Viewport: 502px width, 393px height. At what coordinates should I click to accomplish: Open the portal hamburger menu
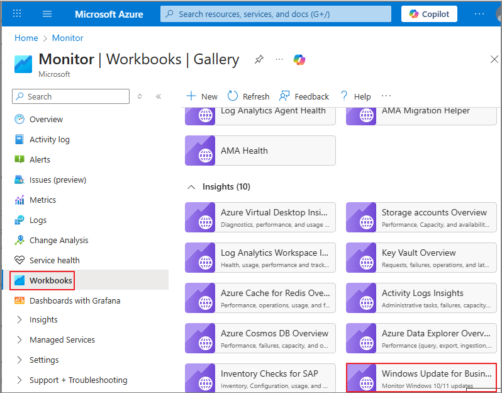click(x=47, y=14)
